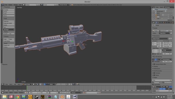Toggle visibility eye of Cube in outliner

[x=168, y=17]
